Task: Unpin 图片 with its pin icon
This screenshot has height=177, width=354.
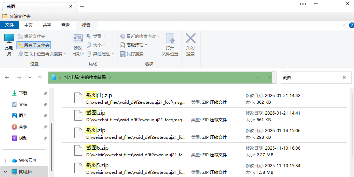Action: [45, 116]
